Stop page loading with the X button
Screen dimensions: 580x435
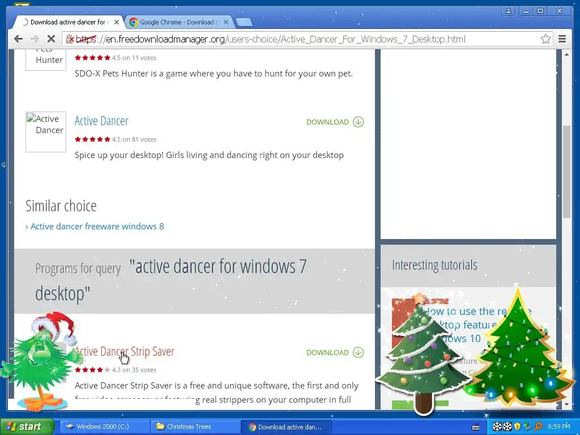[x=51, y=39]
